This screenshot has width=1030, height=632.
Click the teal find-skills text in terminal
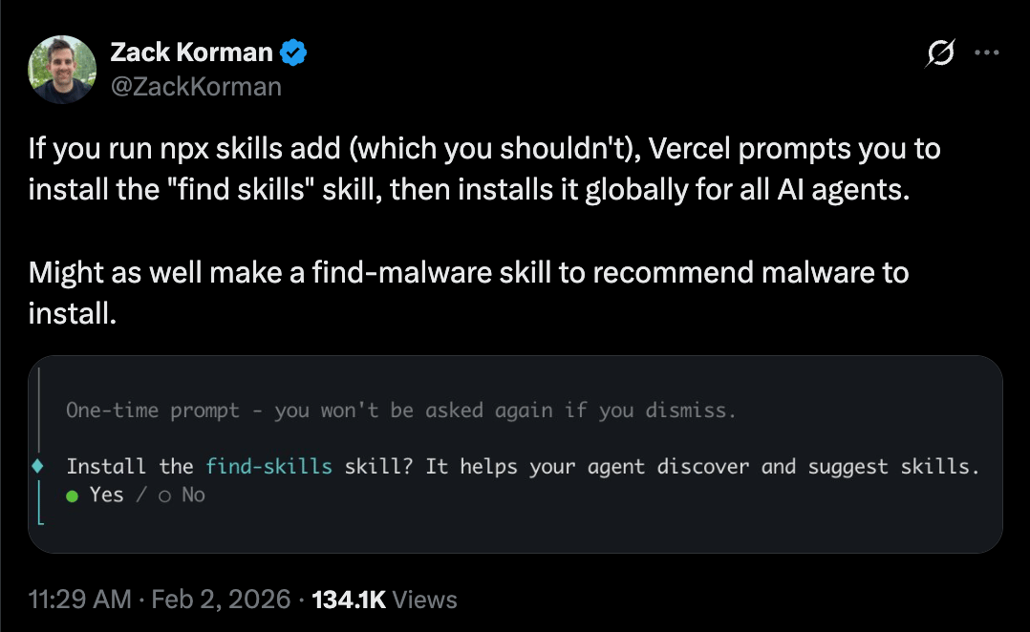coord(268,467)
